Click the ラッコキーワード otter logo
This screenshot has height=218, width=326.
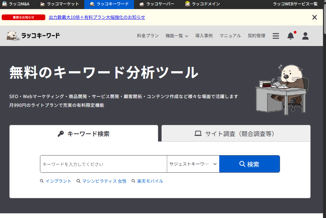33,36
